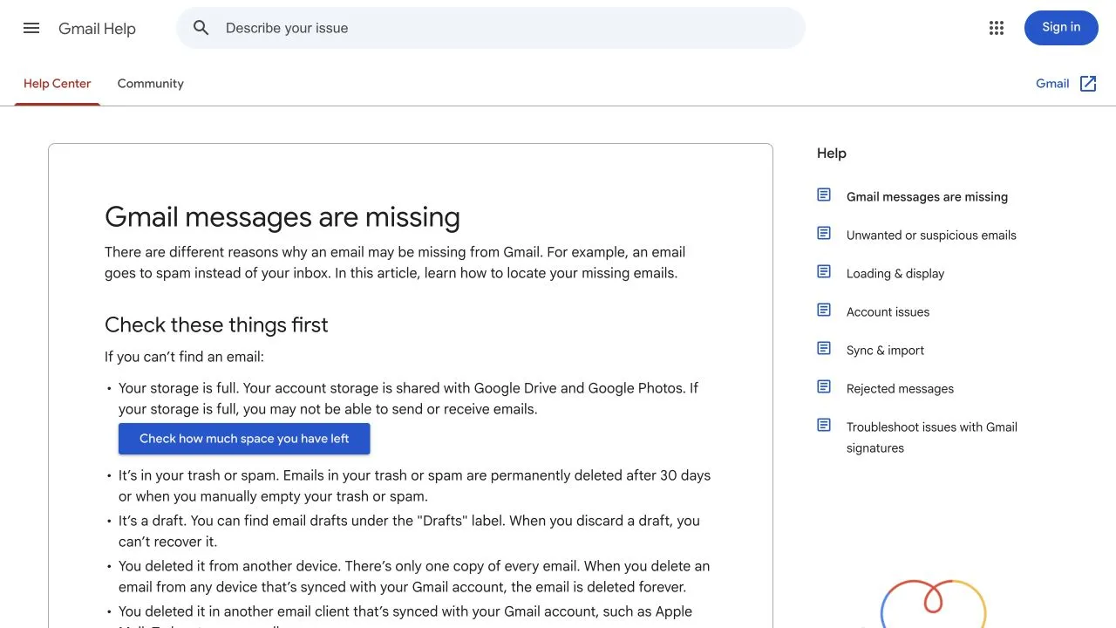Click the article icon for Gmail messages are missing
The image size is (1116, 628).
point(824,195)
